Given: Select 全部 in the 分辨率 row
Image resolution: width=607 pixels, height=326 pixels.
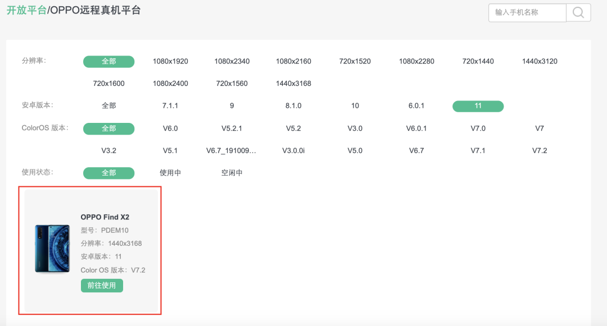Looking at the screenshot, I should (x=109, y=61).
